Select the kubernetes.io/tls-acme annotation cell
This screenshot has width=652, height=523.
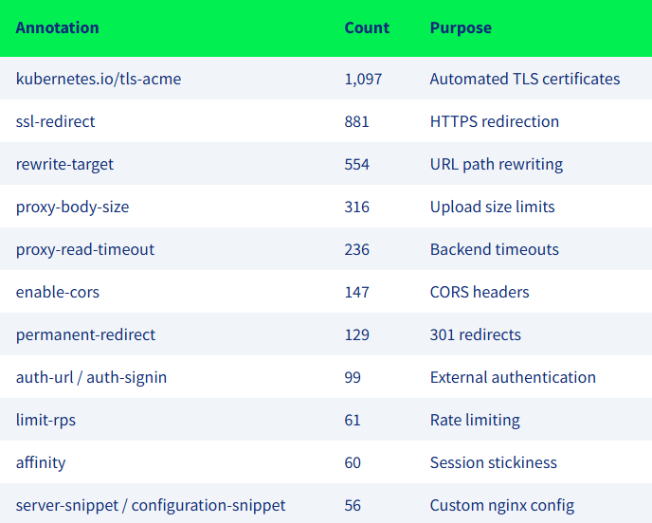point(99,79)
